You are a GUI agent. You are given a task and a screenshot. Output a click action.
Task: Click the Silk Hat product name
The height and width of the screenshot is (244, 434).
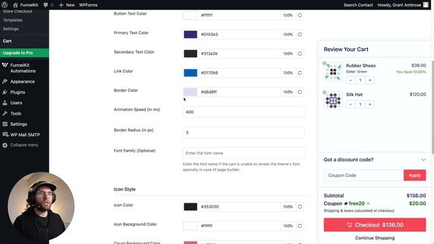354,95
